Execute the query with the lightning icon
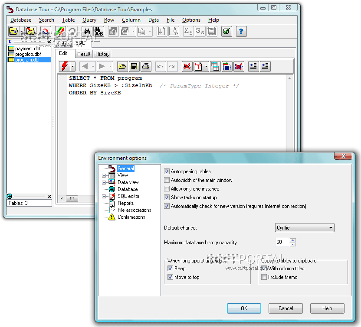 pyautogui.click(x=65, y=67)
